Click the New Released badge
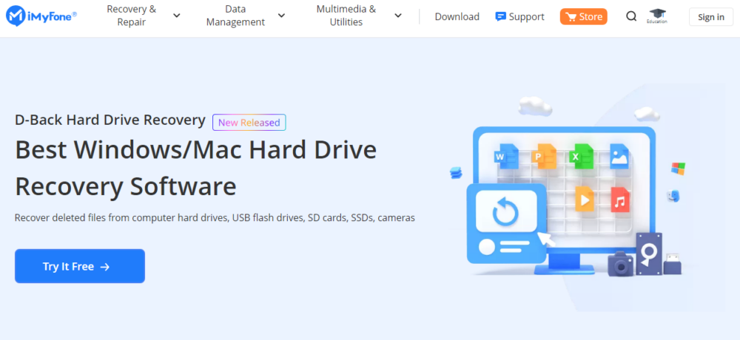 click(x=249, y=123)
